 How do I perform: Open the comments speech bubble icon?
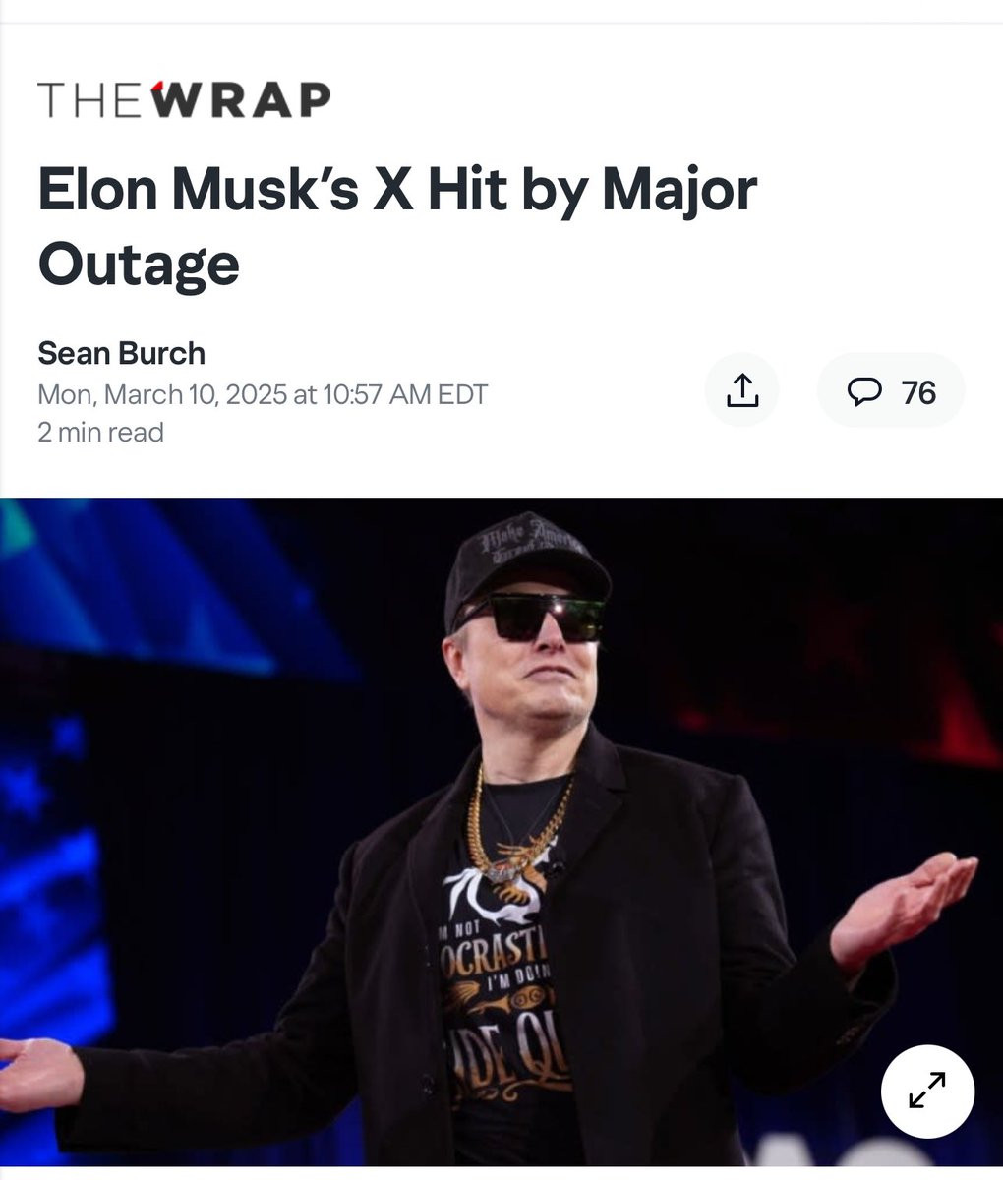click(x=864, y=392)
